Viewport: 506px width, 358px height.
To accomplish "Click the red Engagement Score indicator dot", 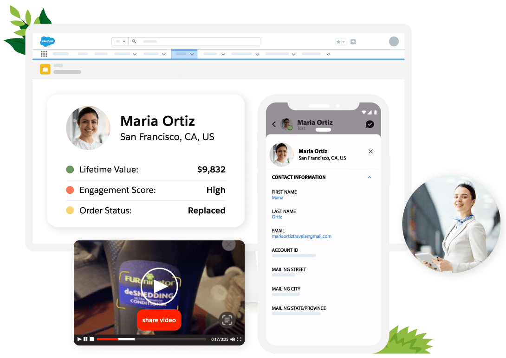I will click(x=70, y=190).
